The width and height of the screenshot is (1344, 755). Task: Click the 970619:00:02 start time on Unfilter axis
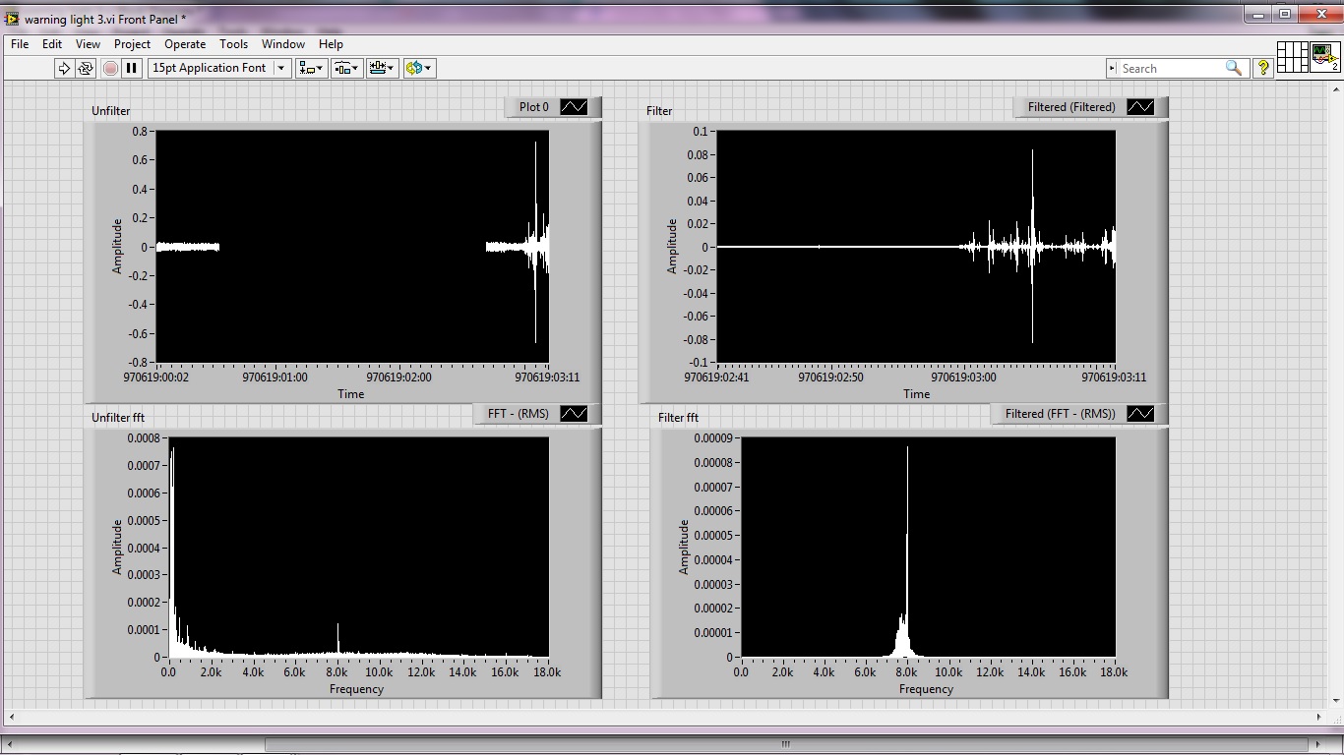(x=156, y=377)
